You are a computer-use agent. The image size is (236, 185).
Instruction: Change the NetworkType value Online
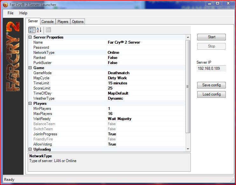pos(114,53)
